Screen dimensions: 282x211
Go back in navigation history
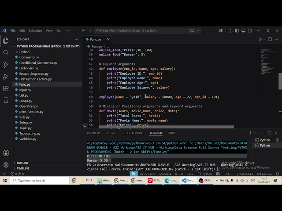pyautogui.click(x=84, y=31)
